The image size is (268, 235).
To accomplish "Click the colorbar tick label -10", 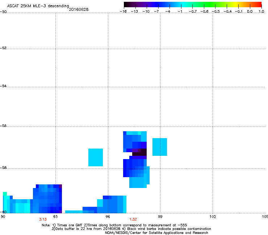I will pyautogui.click(x=146, y=12).
